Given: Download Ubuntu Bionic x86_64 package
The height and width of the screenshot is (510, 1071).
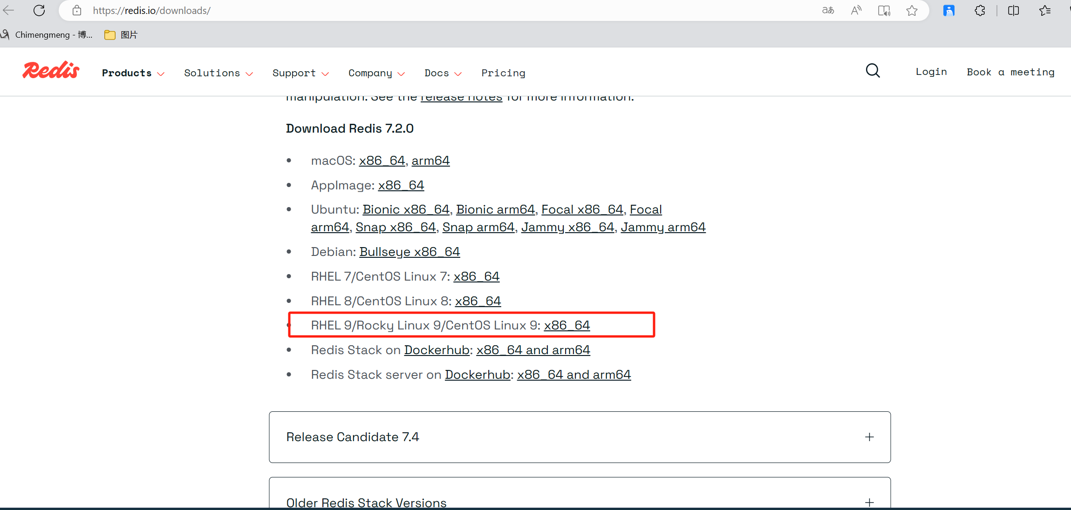Looking at the screenshot, I should coord(406,209).
